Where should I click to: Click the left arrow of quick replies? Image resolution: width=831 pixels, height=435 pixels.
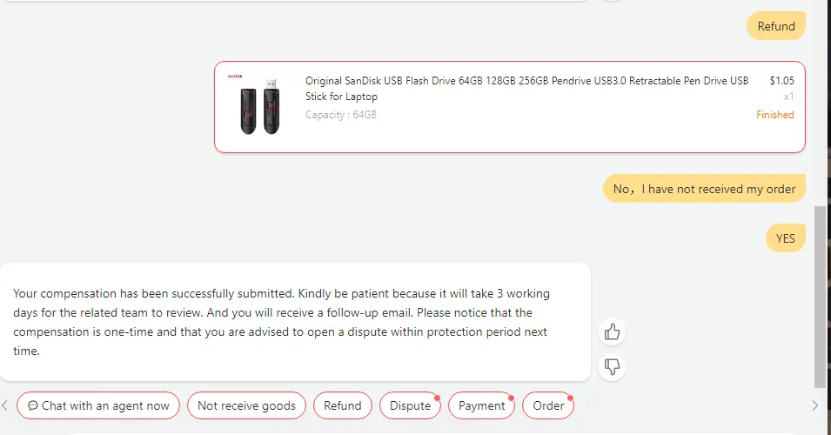[x=4, y=405]
